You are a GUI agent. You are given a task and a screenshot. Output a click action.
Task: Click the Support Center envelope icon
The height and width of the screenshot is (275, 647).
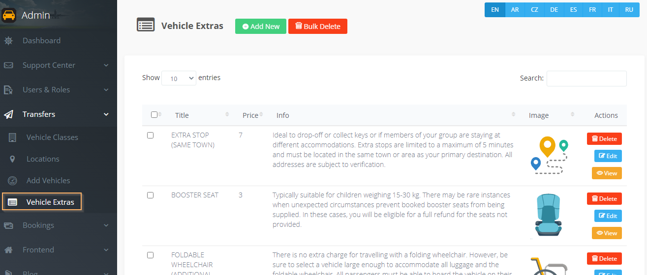[8, 65]
